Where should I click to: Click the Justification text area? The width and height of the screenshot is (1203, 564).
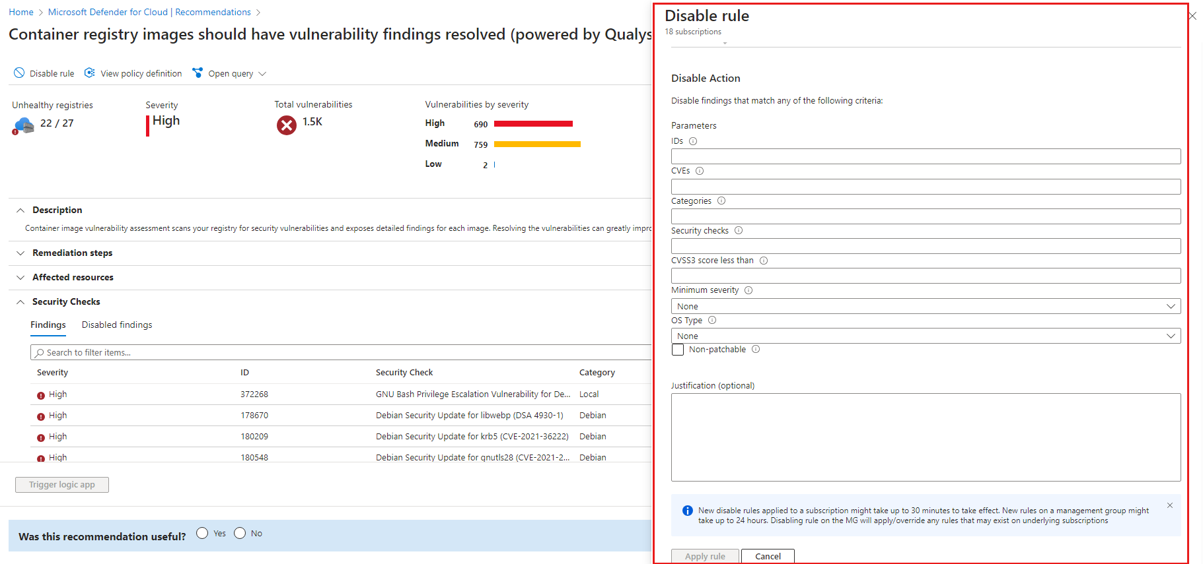pos(926,437)
